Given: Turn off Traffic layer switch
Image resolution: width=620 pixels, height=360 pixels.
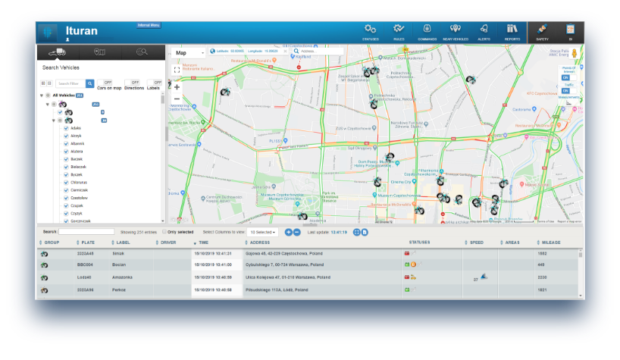Looking at the screenshot, I should 568,90.
